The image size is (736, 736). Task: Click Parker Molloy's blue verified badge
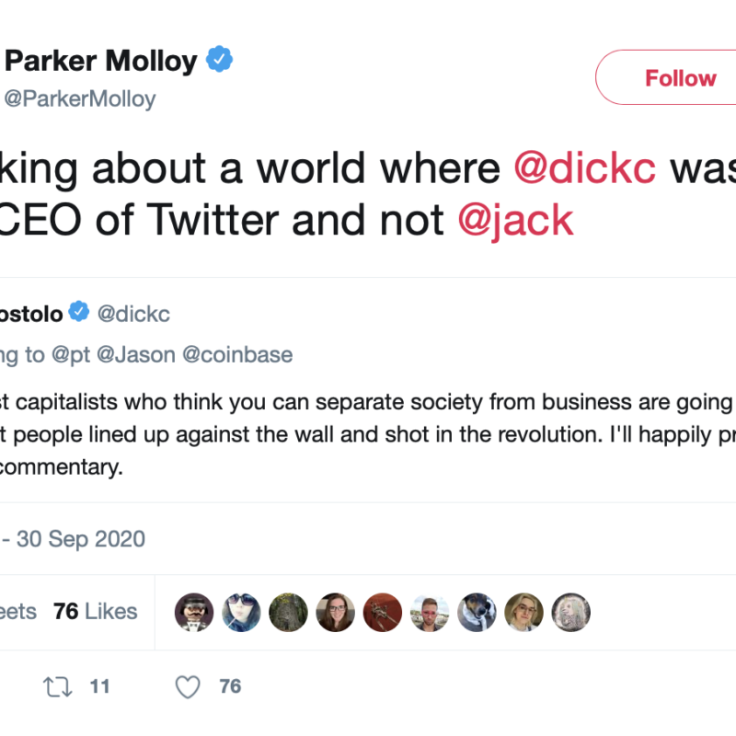coord(219,61)
